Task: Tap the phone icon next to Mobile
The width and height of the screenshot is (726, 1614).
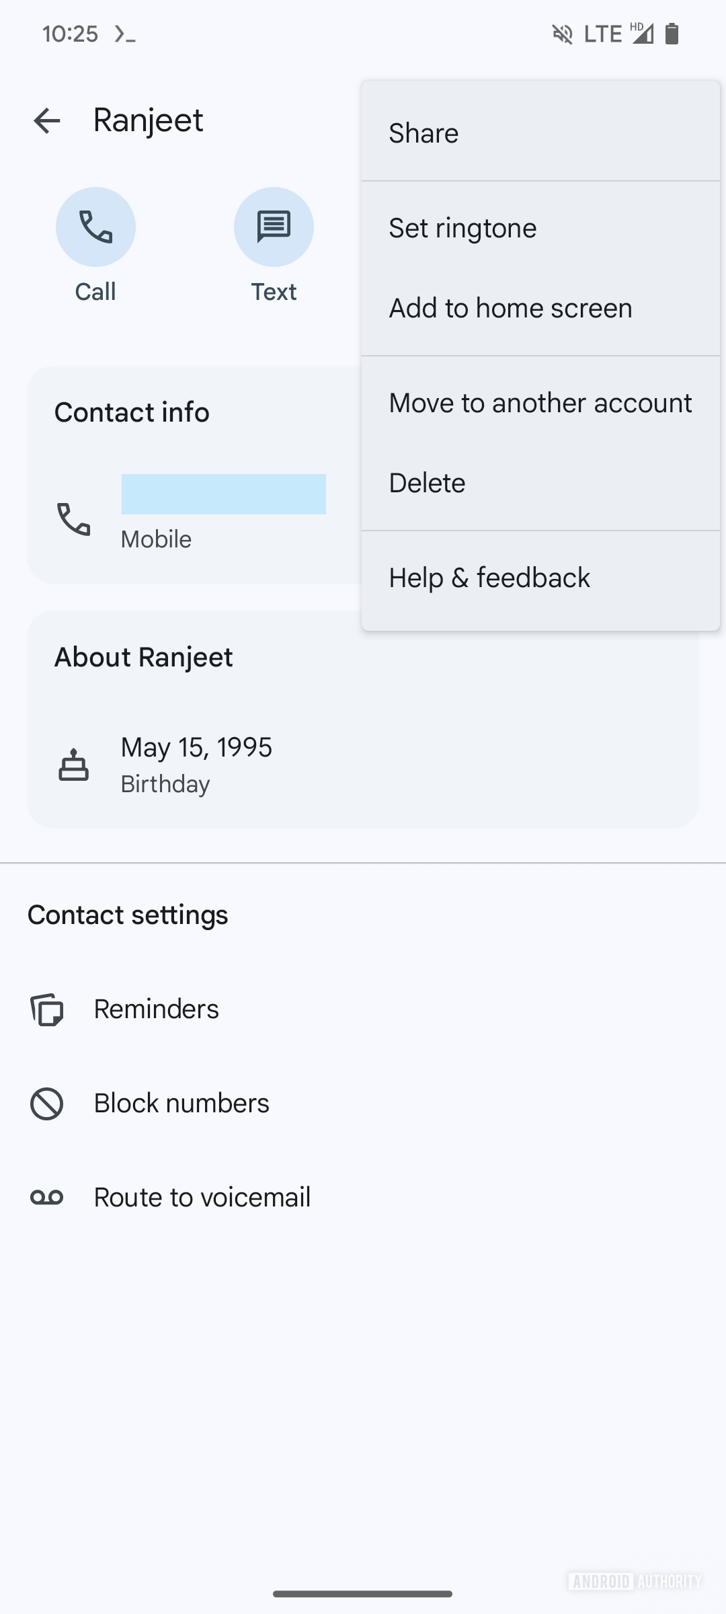Action: point(73,519)
